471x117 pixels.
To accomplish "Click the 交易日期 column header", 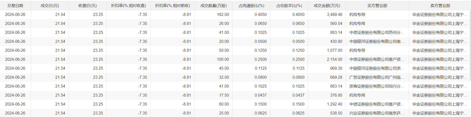I will click(15, 5).
